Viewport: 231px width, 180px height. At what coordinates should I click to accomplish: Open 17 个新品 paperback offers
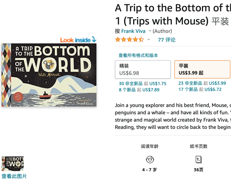(188, 89)
